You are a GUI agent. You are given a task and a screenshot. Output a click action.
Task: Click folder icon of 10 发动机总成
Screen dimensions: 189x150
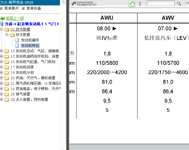(7, 51)
